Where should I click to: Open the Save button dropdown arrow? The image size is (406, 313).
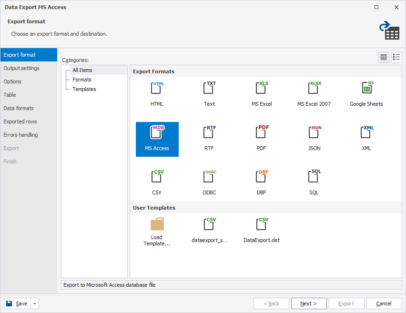(35, 303)
